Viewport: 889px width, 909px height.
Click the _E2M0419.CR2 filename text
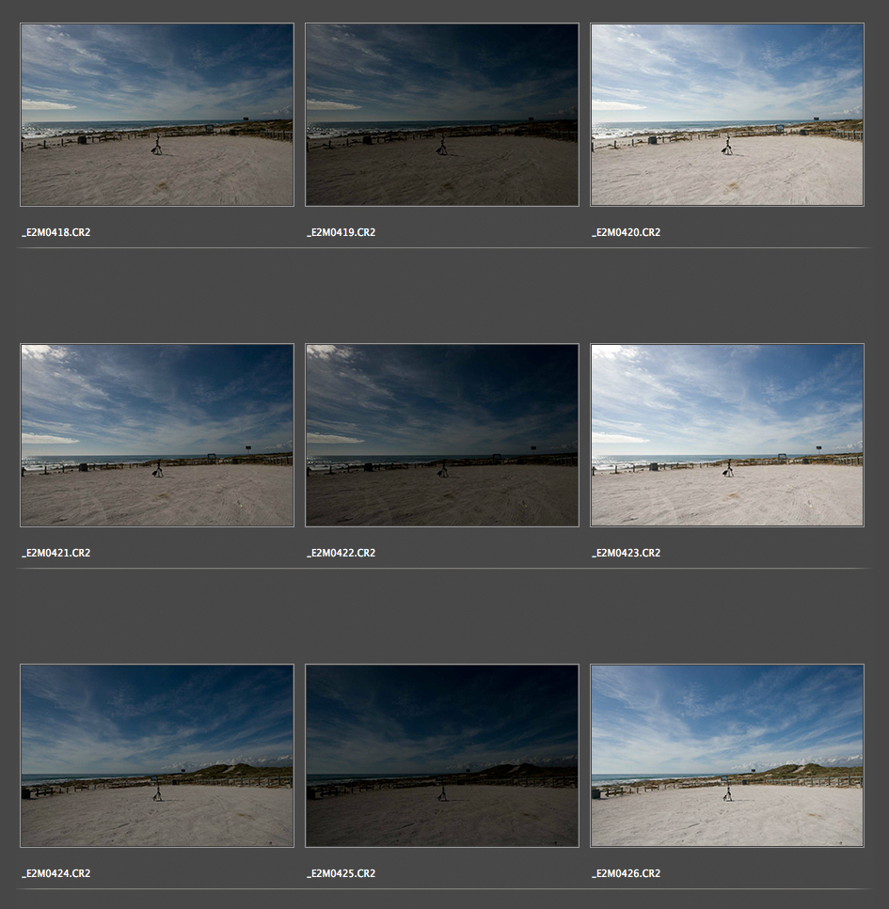341,232
